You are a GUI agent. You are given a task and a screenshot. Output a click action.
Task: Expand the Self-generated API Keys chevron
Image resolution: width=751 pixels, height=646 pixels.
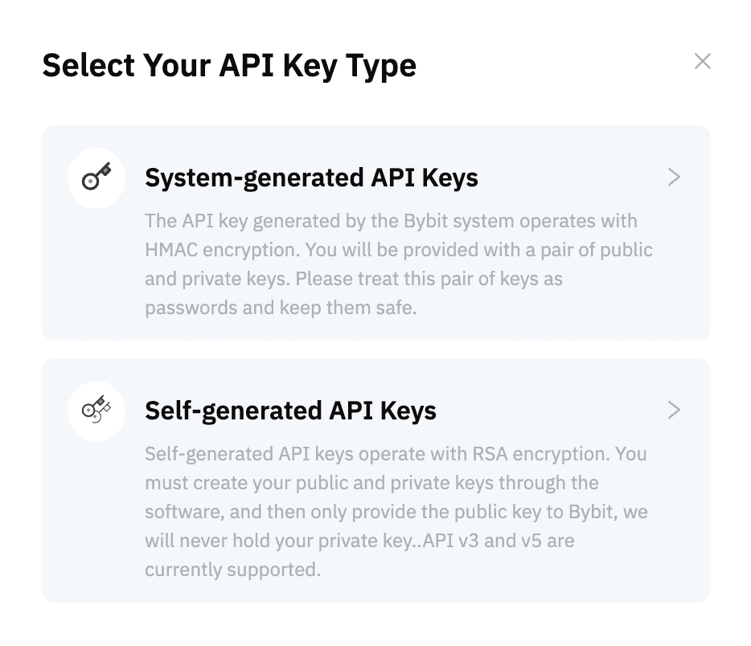[x=674, y=411]
